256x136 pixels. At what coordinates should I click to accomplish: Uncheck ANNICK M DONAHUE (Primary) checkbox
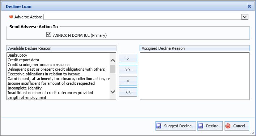49,35
